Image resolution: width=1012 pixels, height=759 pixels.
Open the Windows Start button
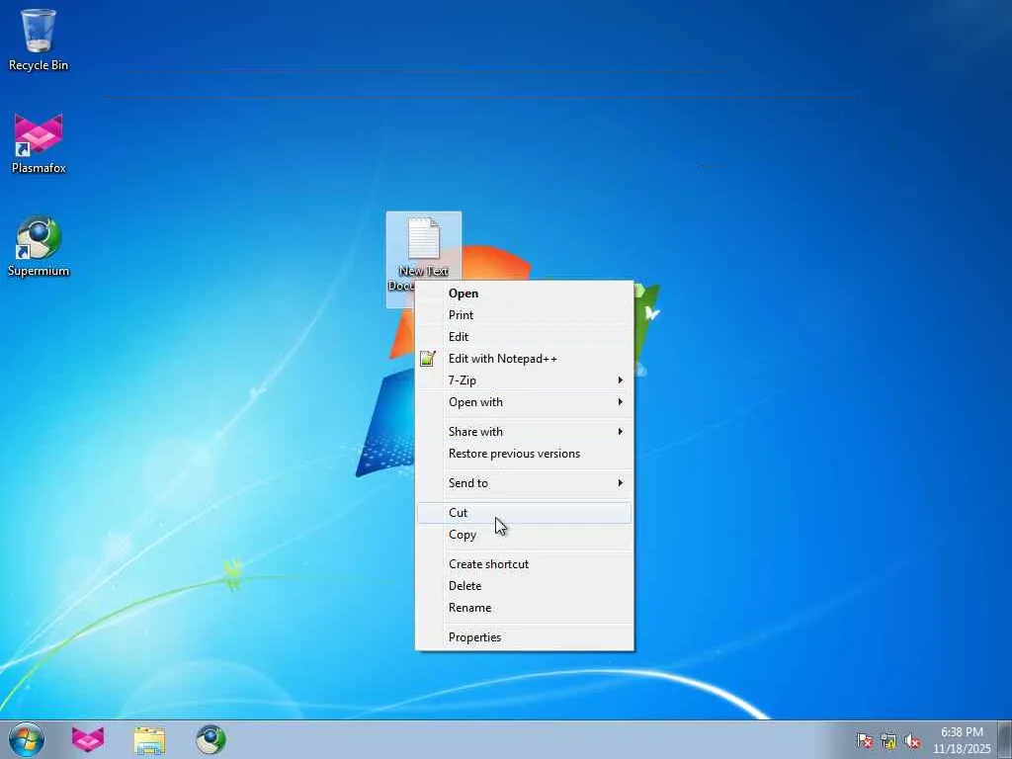pos(27,739)
